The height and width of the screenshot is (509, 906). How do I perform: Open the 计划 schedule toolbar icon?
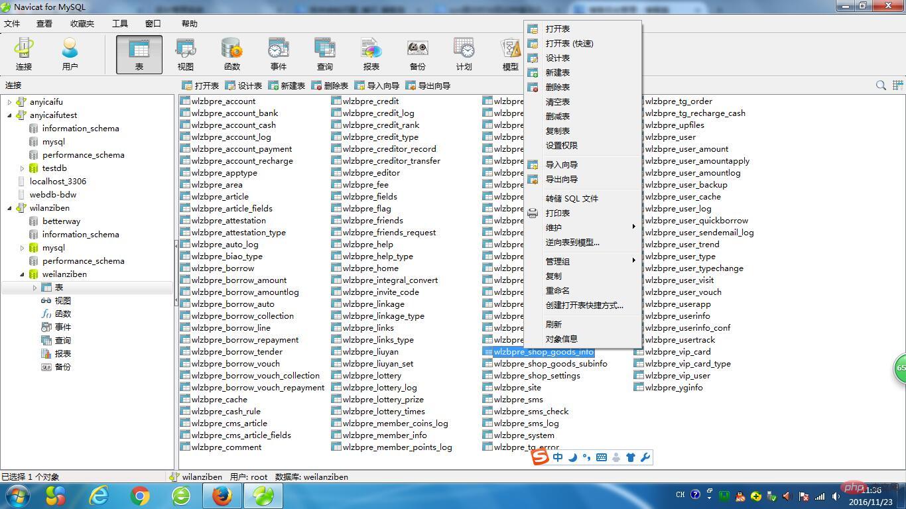click(x=464, y=54)
